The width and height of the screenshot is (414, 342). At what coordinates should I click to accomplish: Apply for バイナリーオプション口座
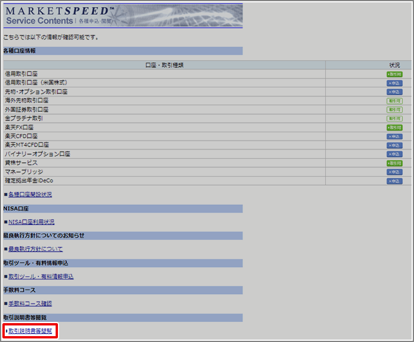tap(394, 154)
